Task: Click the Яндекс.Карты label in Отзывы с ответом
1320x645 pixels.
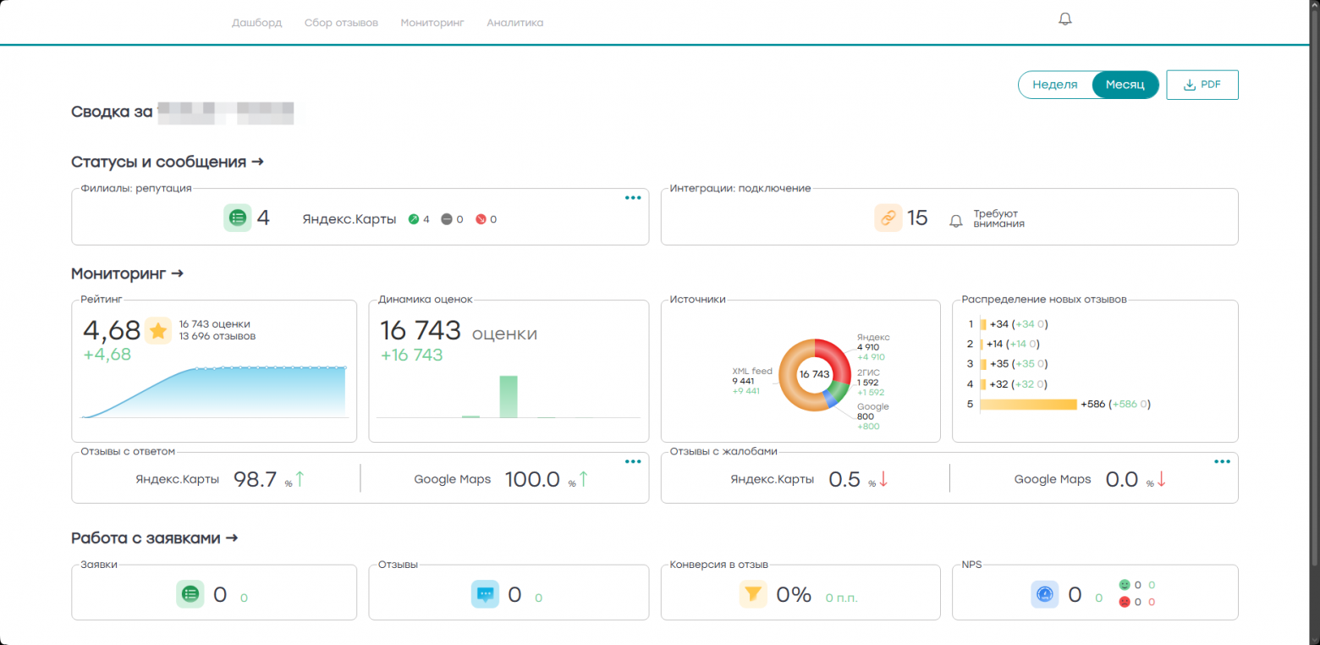Action: (x=178, y=479)
